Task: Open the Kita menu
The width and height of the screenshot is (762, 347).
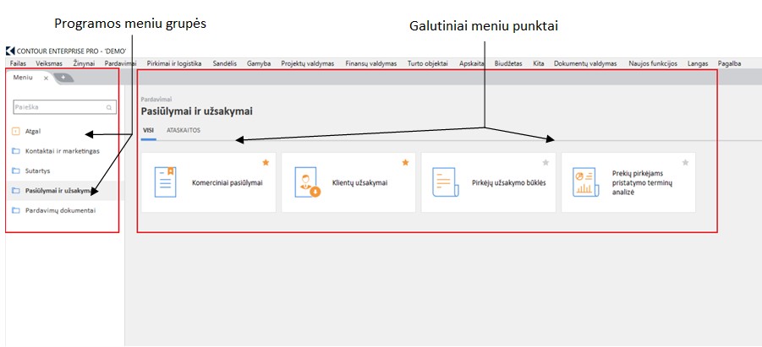Action: [x=539, y=63]
